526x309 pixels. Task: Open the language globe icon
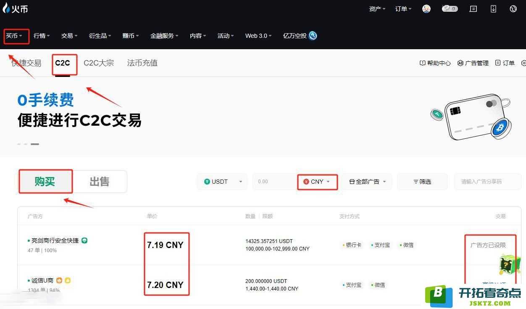(513, 8)
